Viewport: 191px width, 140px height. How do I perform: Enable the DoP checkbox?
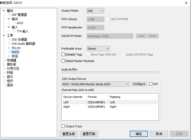tap(151, 84)
